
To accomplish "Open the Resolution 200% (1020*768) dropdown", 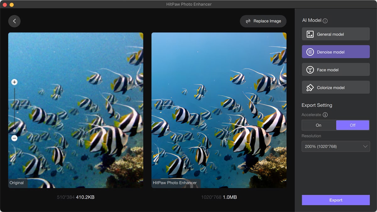I will [x=336, y=146].
